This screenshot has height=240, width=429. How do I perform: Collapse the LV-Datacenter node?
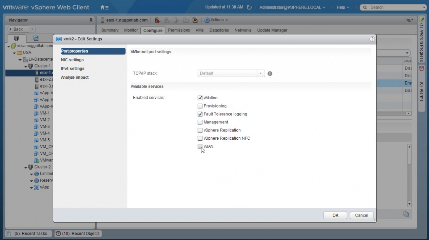tap(20, 60)
